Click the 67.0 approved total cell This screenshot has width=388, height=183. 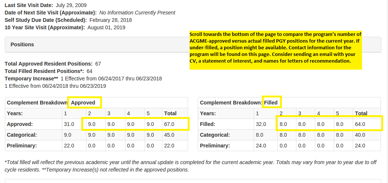pos(169,124)
